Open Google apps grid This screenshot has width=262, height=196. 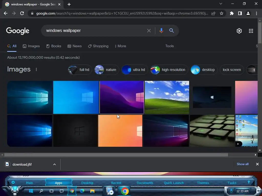pos(251,31)
